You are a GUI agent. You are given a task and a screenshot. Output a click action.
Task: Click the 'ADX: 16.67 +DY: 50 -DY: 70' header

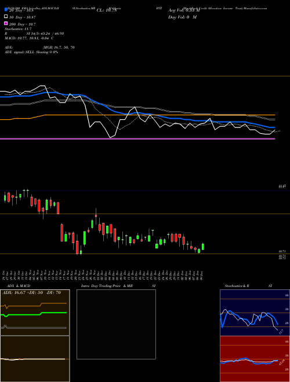click(31, 293)
